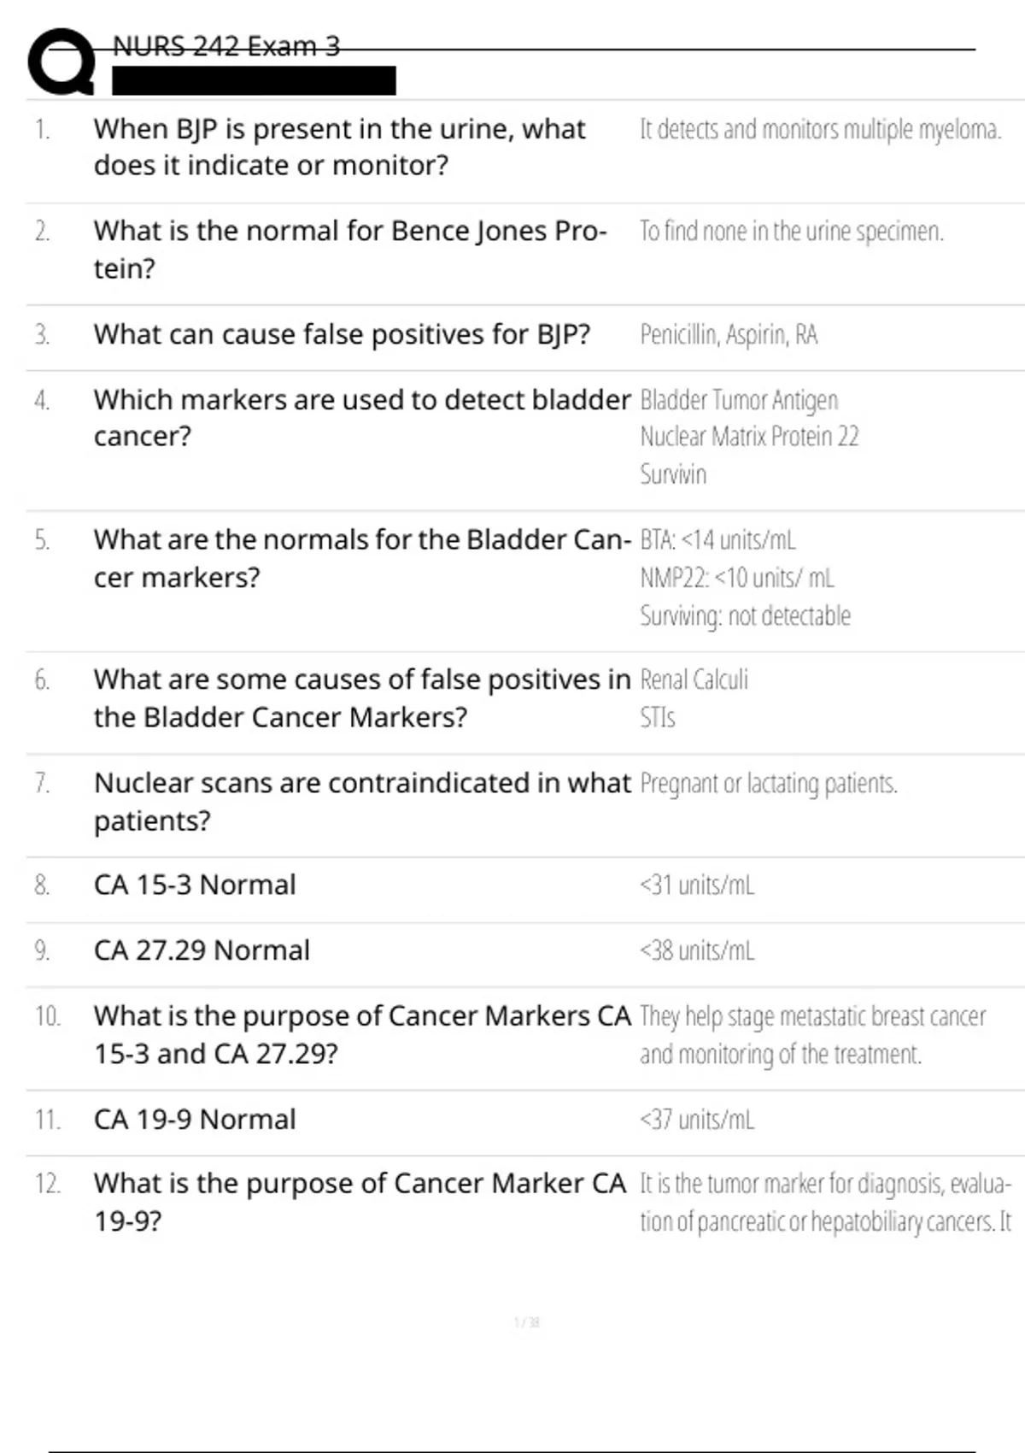
Task: Select question 10 about CA 15-3 and CA 27.29 purpose
Action: click(361, 1034)
